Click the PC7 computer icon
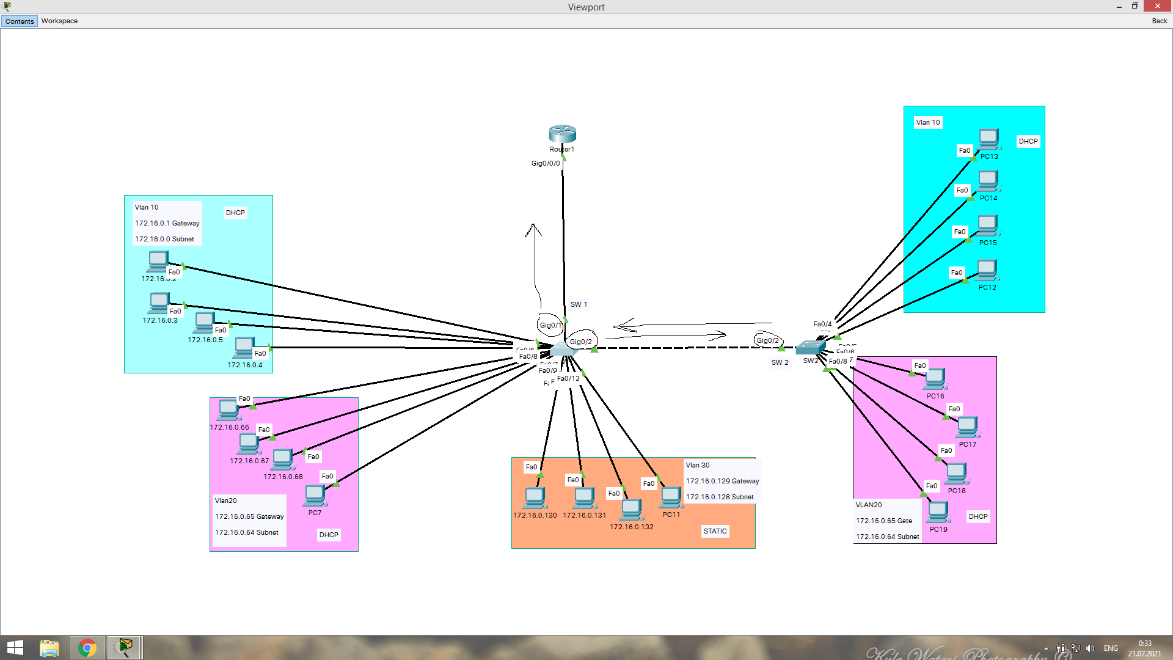 pyautogui.click(x=315, y=496)
